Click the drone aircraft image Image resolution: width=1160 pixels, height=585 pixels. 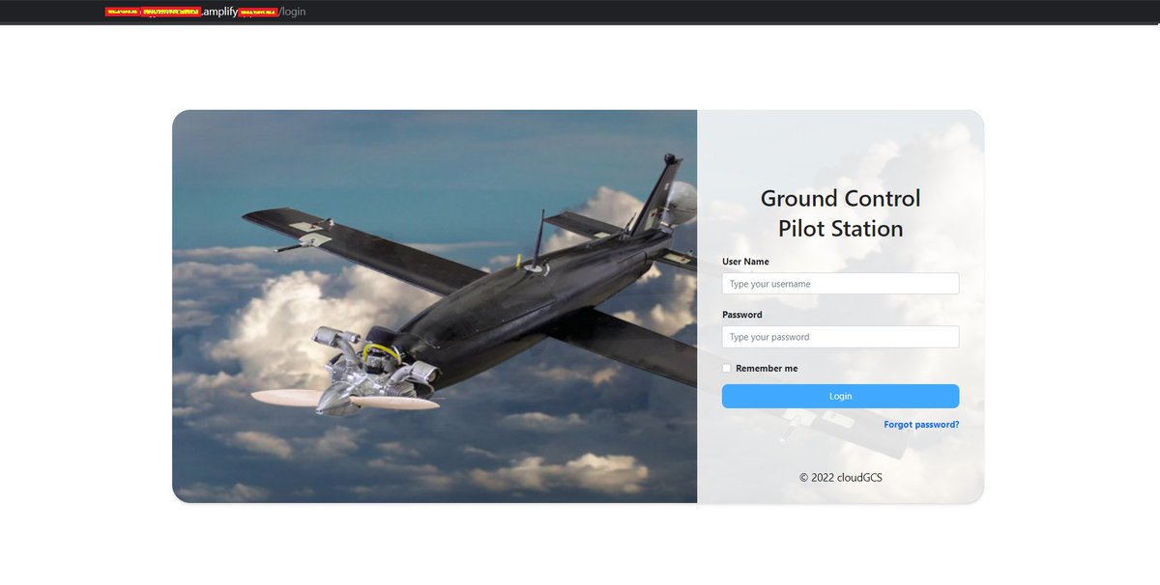pyautogui.click(x=434, y=306)
